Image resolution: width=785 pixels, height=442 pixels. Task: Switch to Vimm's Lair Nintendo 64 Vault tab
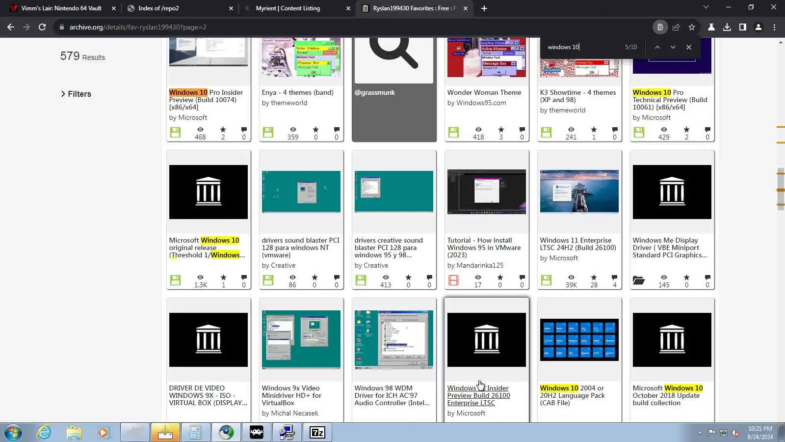[x=62, y=8]
